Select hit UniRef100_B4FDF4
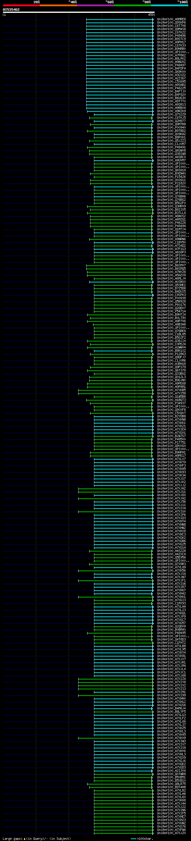Image resolution: width=191 pixels, height=841 pixels. click(171, 69)
